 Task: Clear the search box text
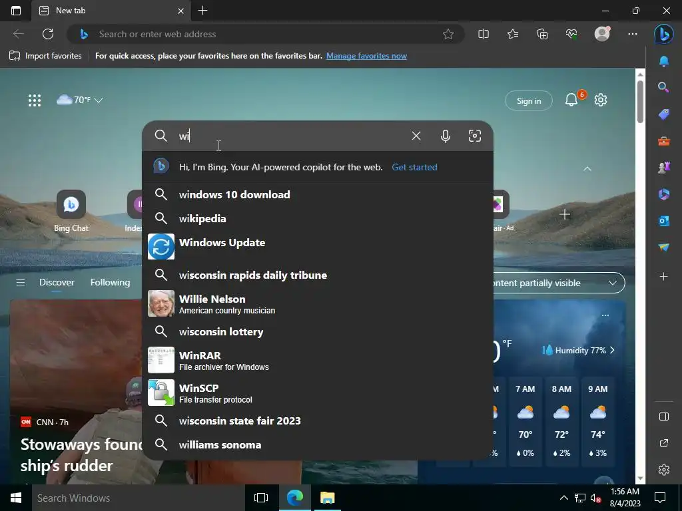[416, 136]
